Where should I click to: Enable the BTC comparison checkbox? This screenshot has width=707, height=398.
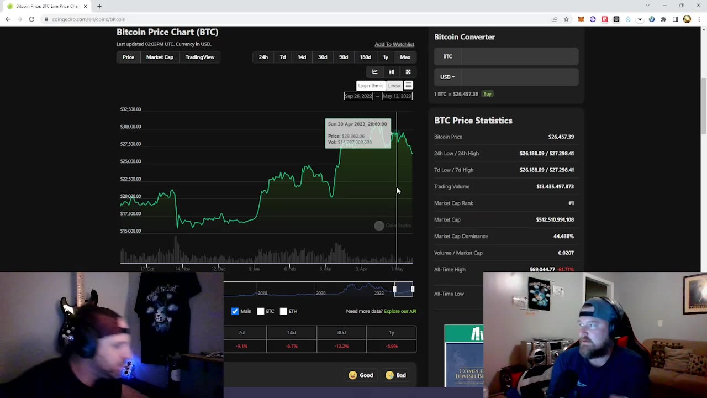point(260,311)
